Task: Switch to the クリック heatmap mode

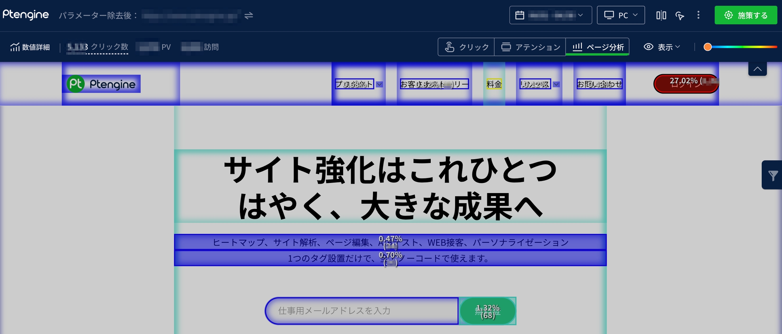Action: coord(466,47)
